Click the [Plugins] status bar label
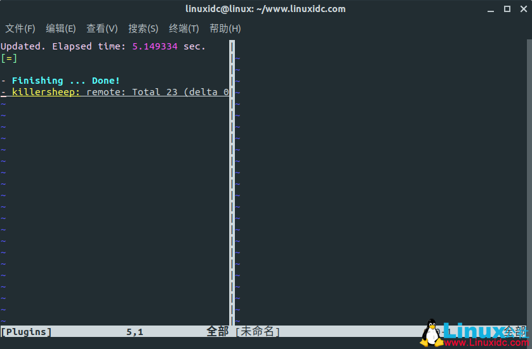This screenshot has width=532, height=349. (x=26, y=332)
